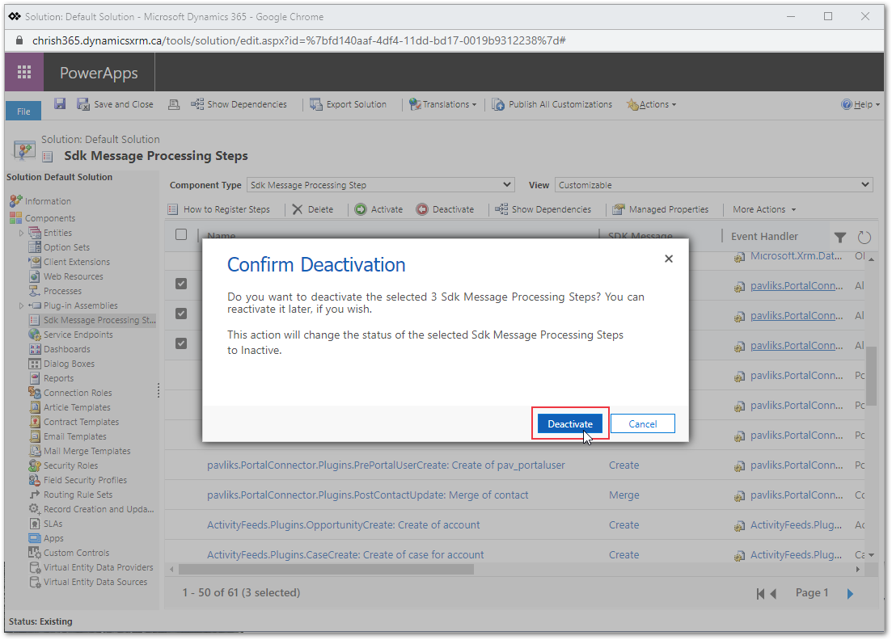The width and height of the screenshot is (892, 640).
Task: Uncheck the first checked row checkbox
Action: [181, 284]
